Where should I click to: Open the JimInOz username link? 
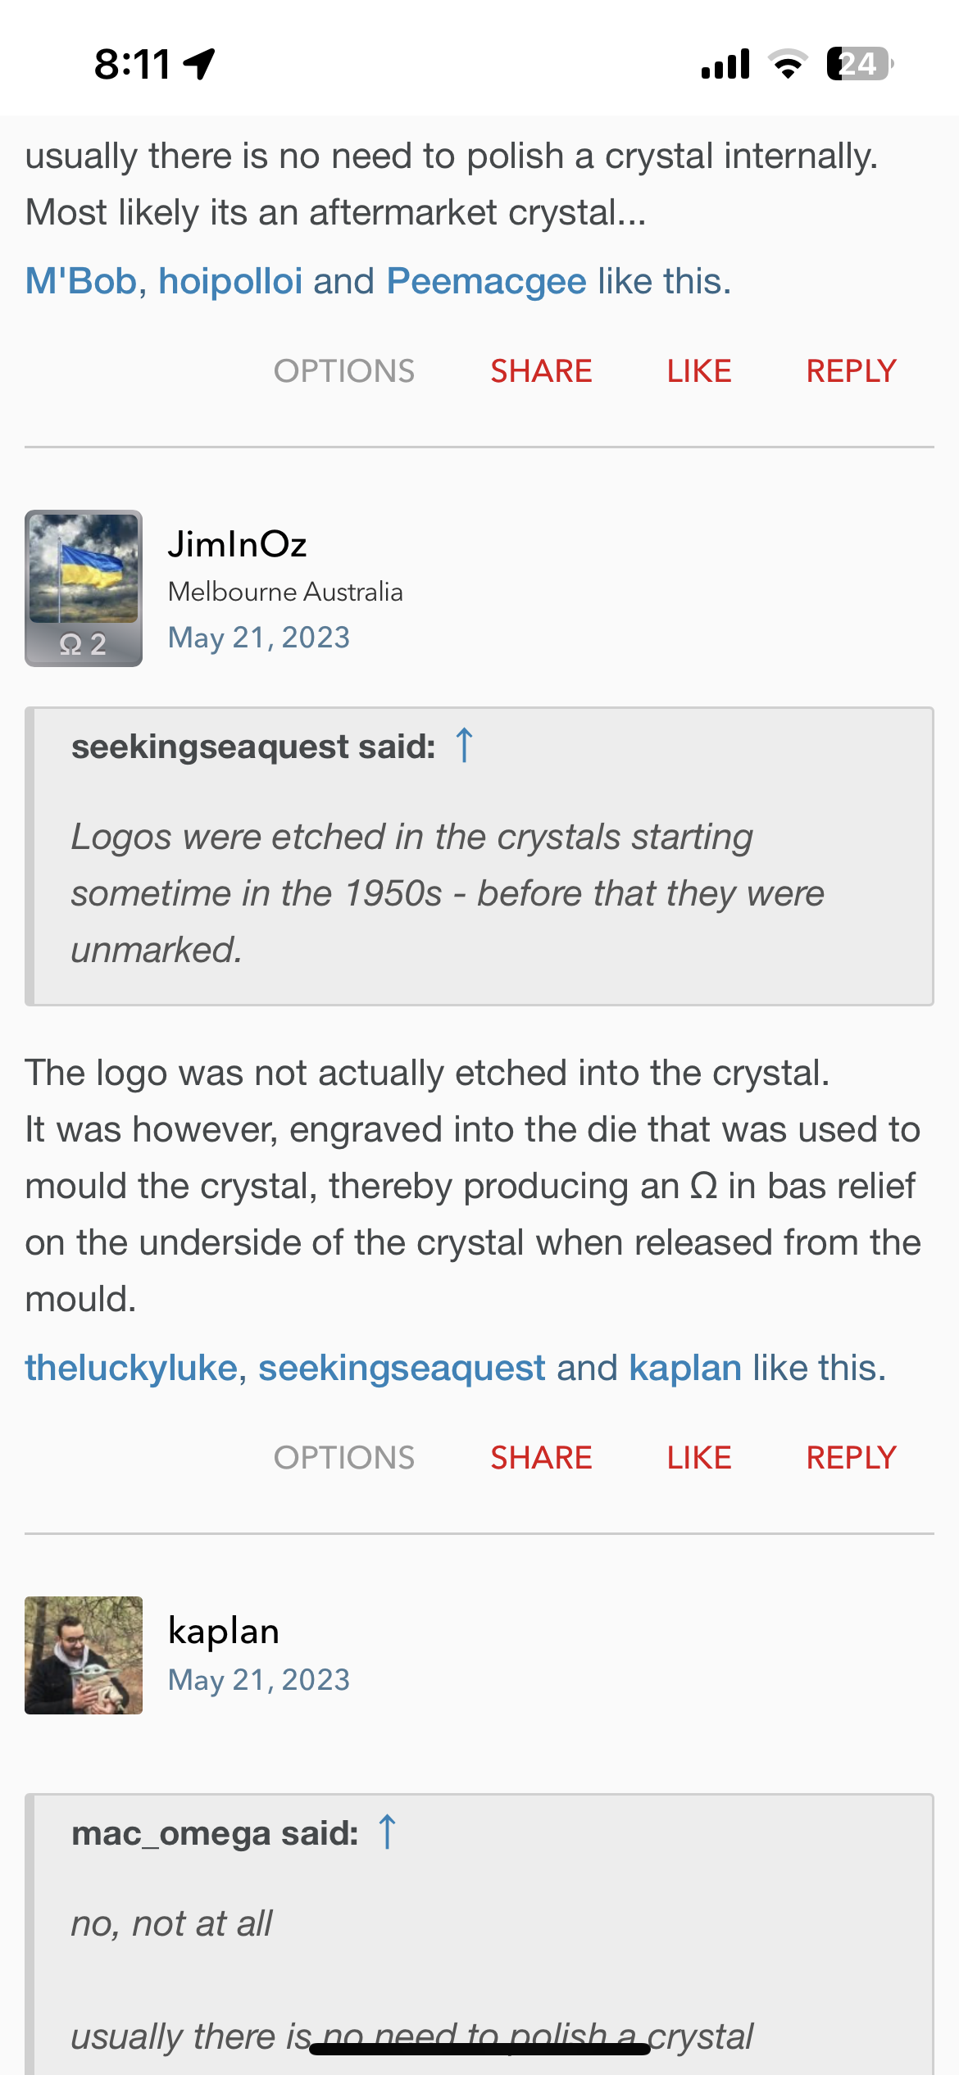click(x=237, y=544)
